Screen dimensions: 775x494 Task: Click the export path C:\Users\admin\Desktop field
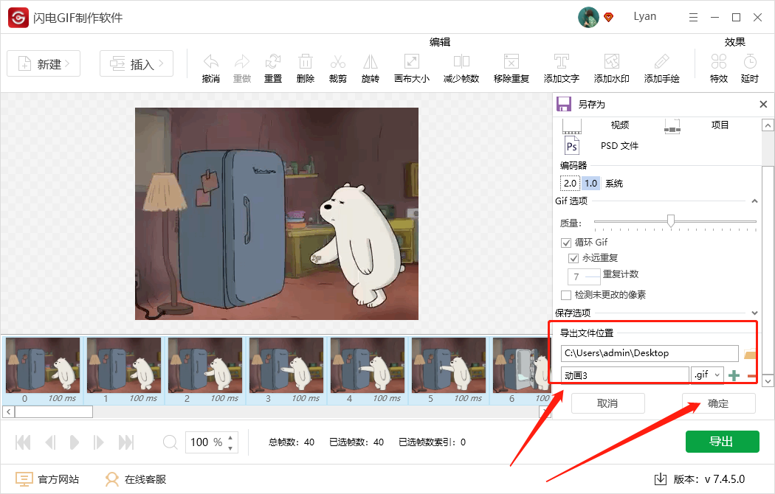(650, 353)
